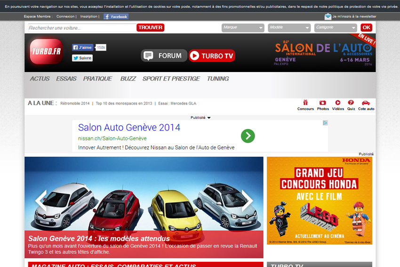Open the PRATIQUE menu

[97, 79]
